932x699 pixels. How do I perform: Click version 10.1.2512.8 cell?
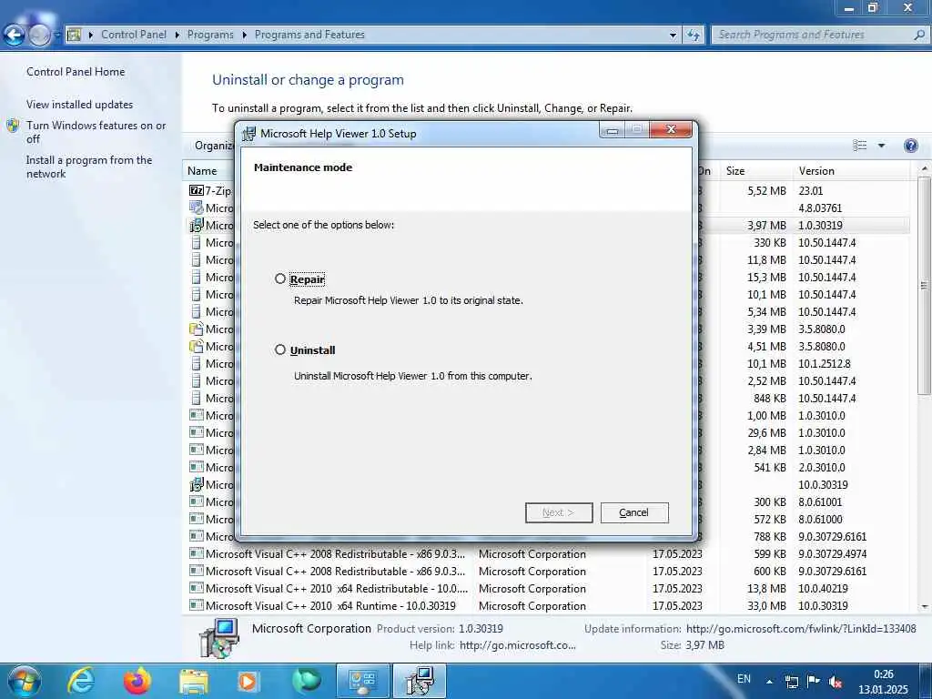point(825,364)
